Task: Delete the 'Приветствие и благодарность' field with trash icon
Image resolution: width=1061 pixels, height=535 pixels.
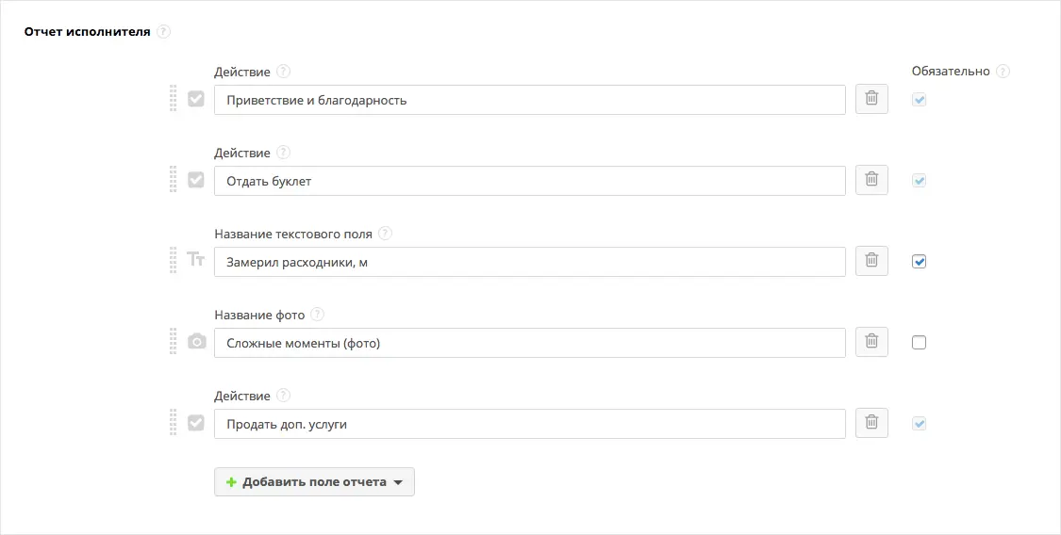Action: (x=871, y=99)
